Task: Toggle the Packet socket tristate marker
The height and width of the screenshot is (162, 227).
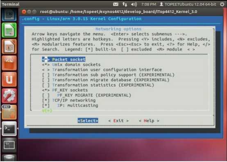Action: coord(46,59)
